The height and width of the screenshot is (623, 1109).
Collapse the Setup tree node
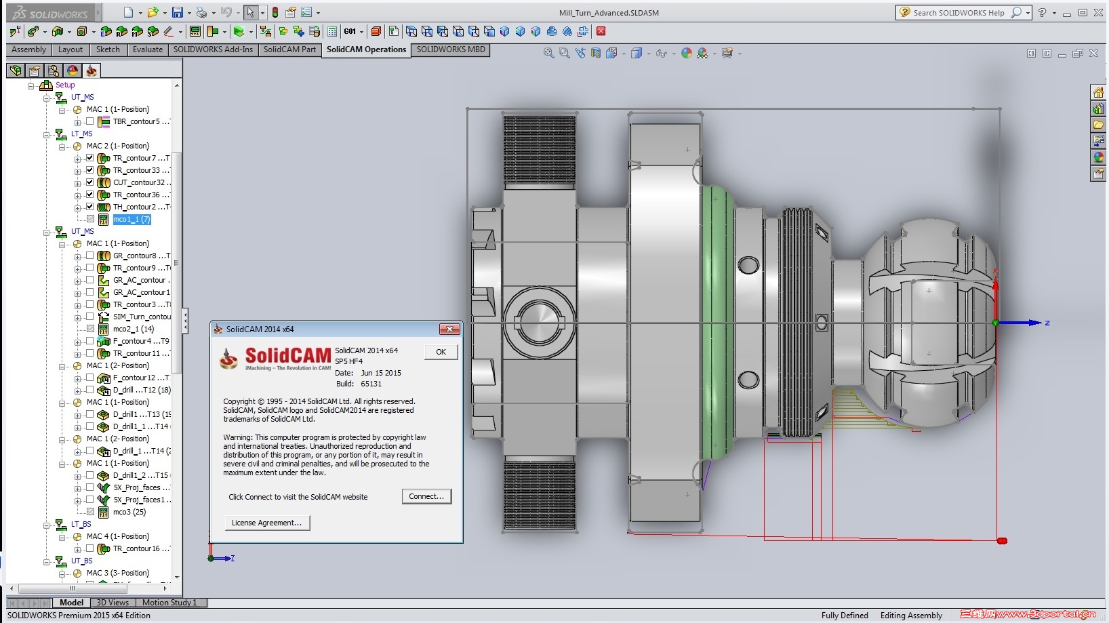[x=31, y=85]
